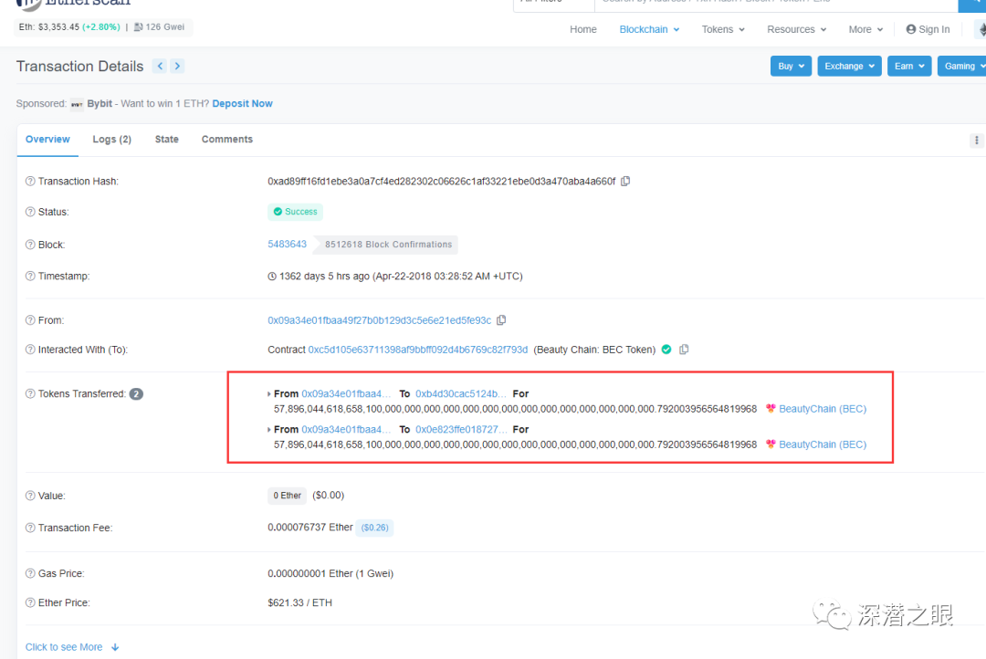Open the Exchange dropdown button

coord(850,66)
